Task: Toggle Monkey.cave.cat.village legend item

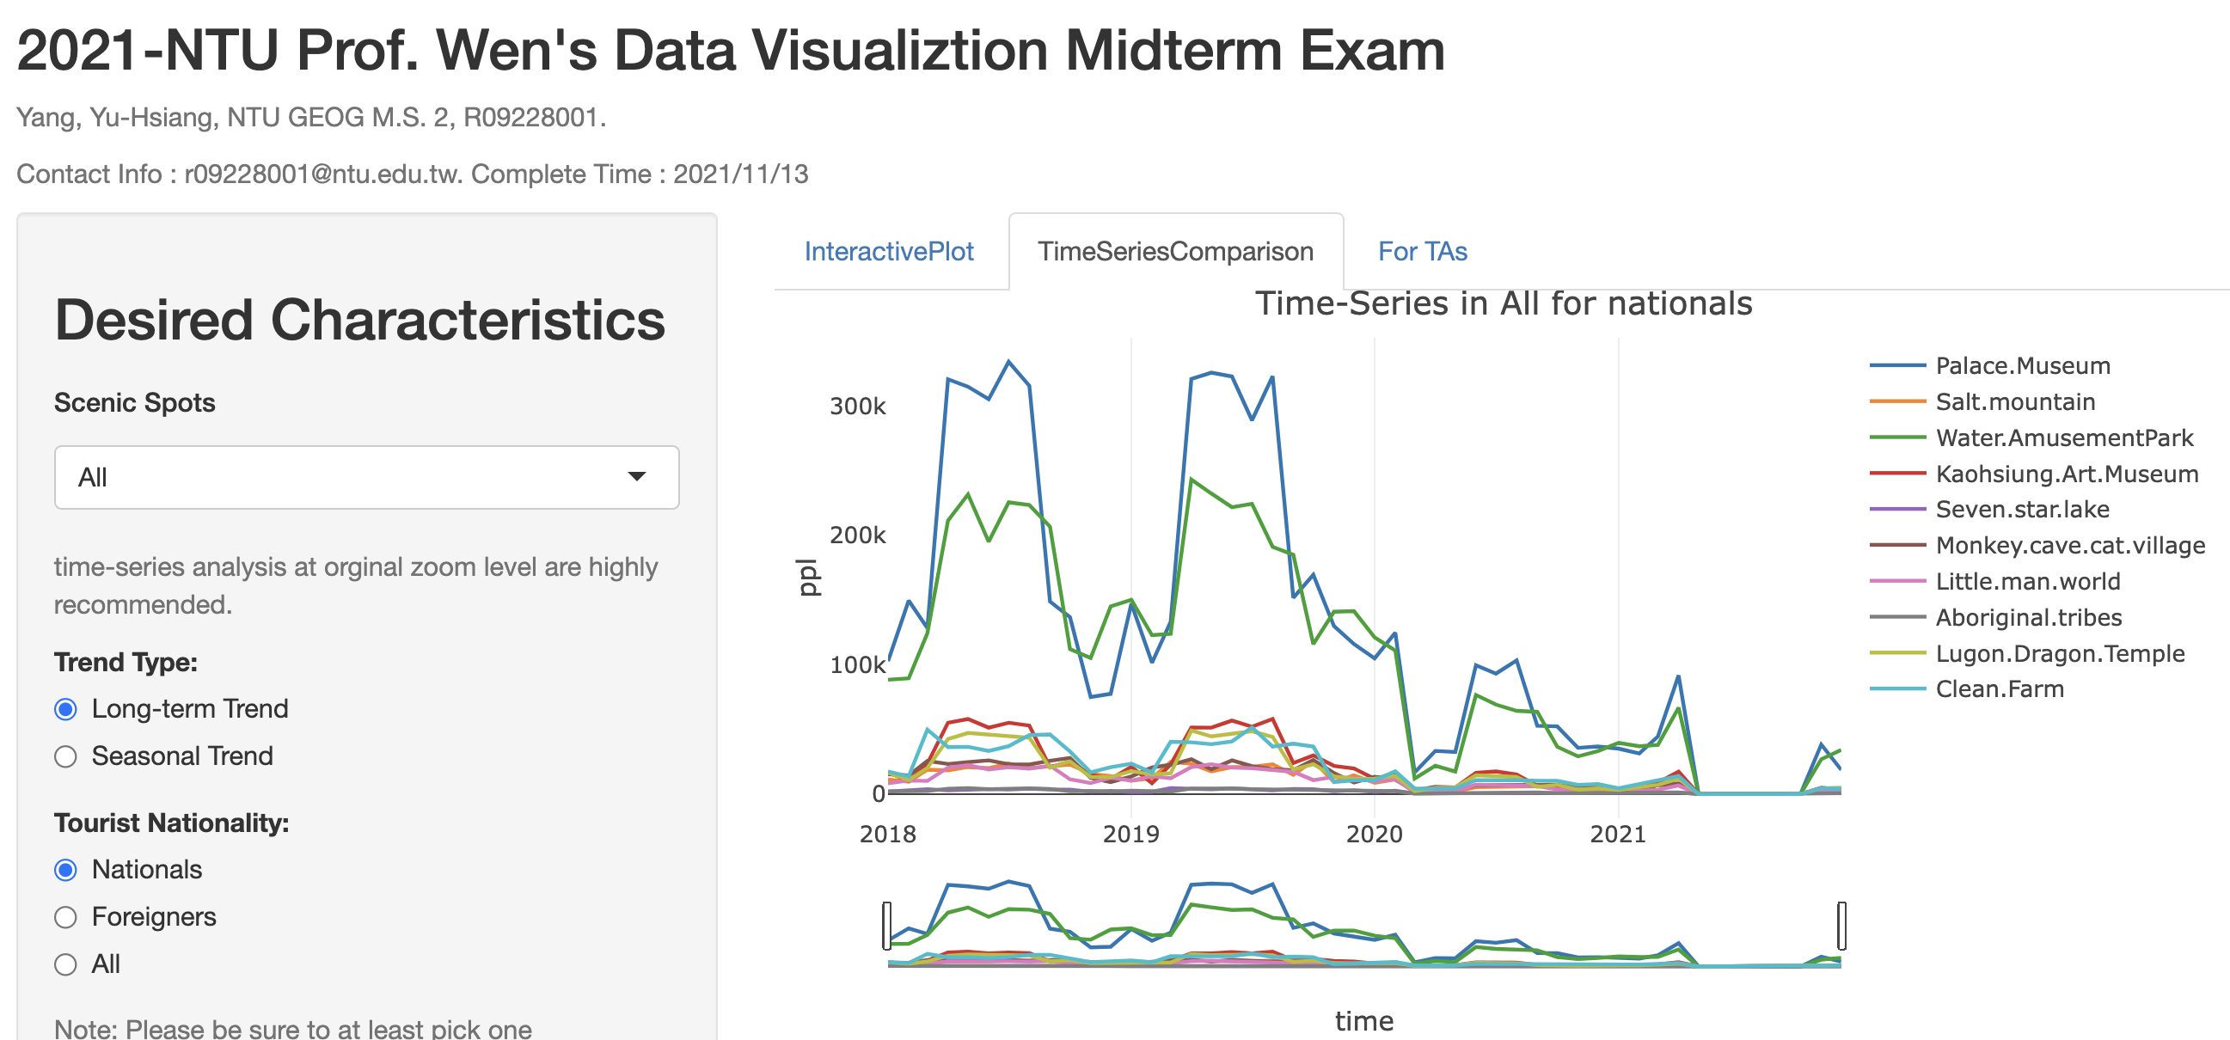Action: click(2070, 546)
